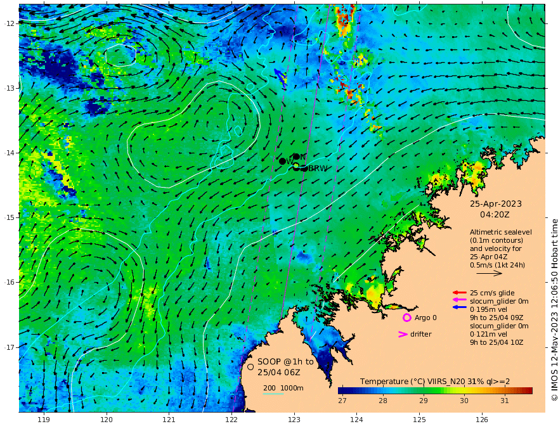Click the red end of the temperature colorbar
Screen dimensions: 558x431
click(x=529, y=391)
